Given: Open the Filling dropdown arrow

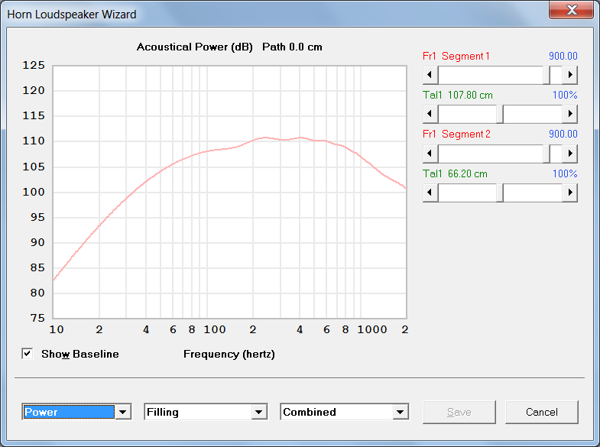Looking at the screenshot, I should click(x=258, y=412).
